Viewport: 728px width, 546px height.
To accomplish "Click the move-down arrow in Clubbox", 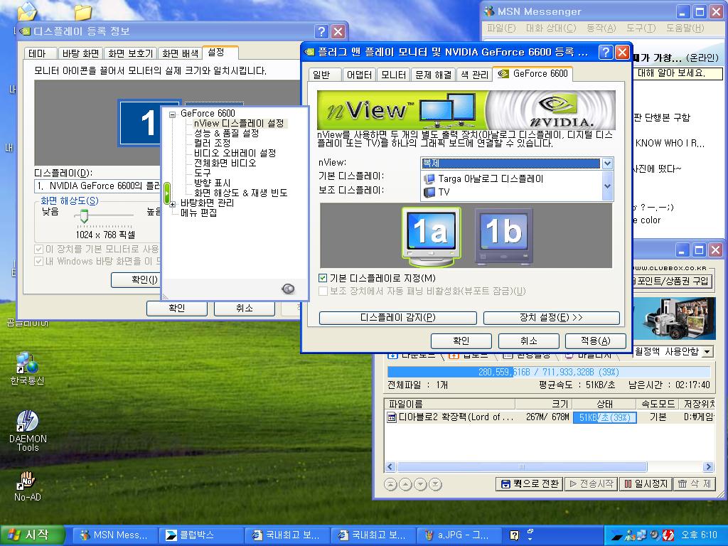I will [x=421, y=484].
